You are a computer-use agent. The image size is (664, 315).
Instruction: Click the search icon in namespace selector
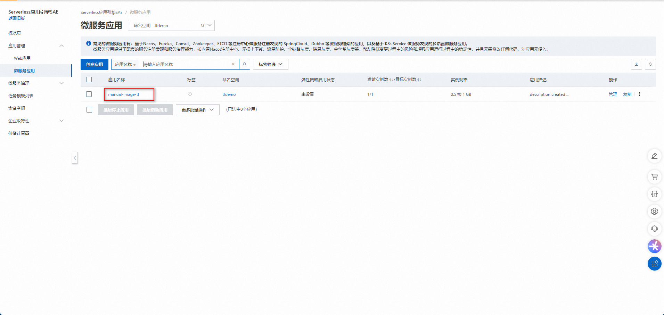click(202, 25)
